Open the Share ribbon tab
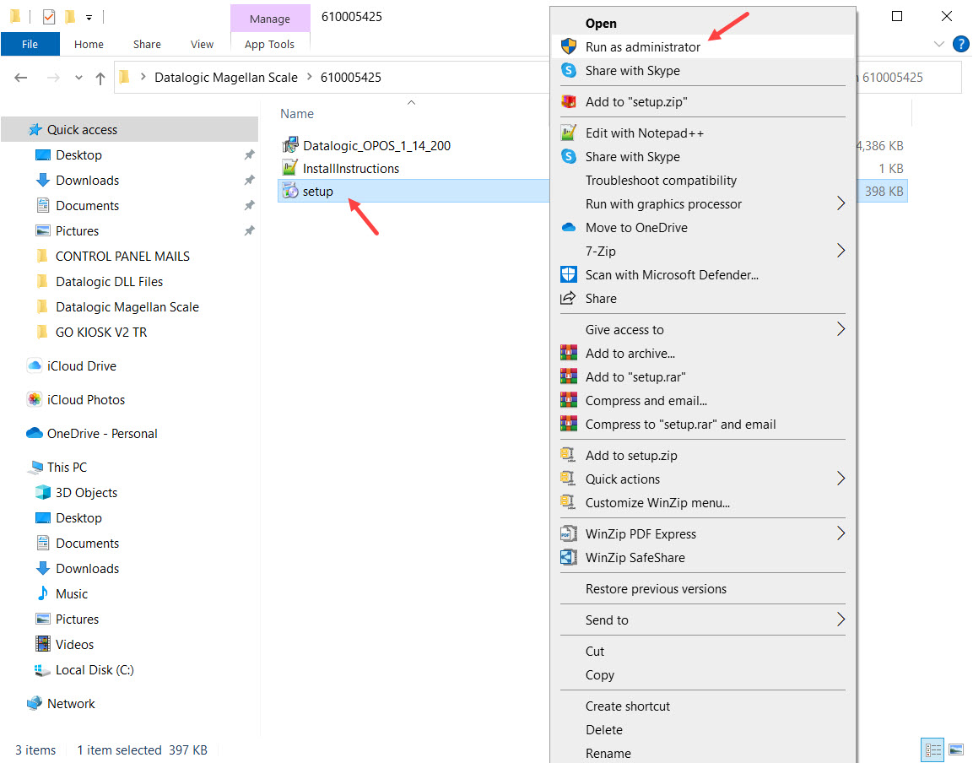 point(147,44)
